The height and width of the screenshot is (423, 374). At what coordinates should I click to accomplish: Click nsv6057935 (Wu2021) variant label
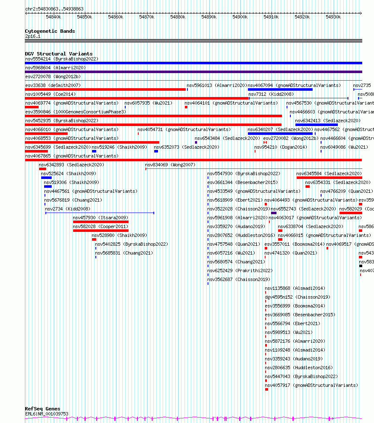[x=148, y=103]
